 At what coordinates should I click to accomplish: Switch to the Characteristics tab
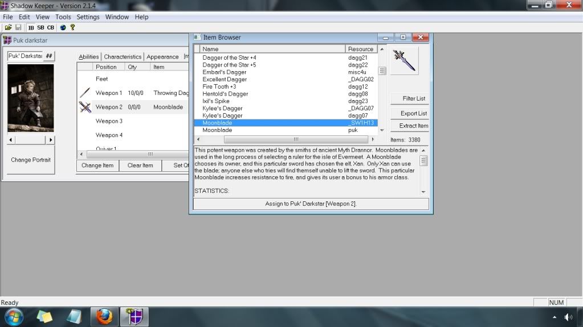(123, 57)
